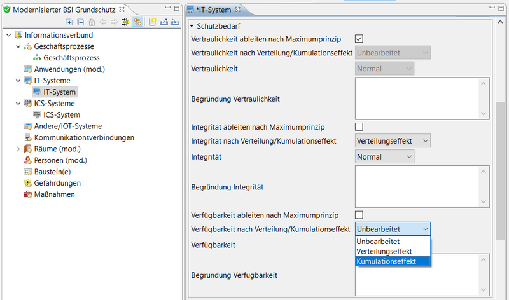Image resolution: width=509 pixels, height=300 pixels.
Task: Collapse the ICS-Systeme tree node
Action: click(x=18, y=104)
